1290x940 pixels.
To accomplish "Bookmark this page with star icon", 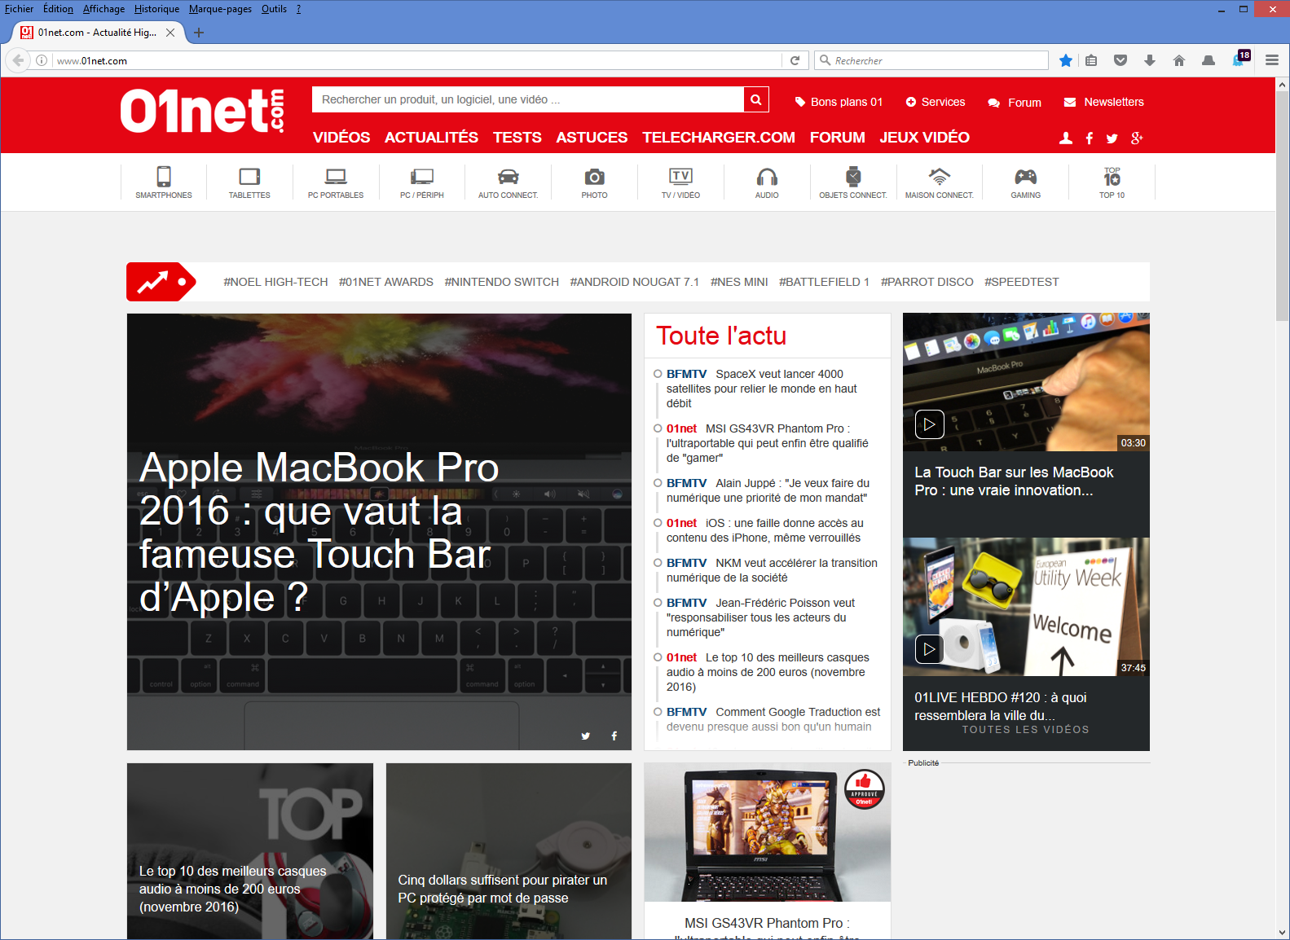I will click(x=1066, y=60).
